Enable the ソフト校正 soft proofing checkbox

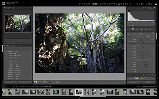[50, 82]
